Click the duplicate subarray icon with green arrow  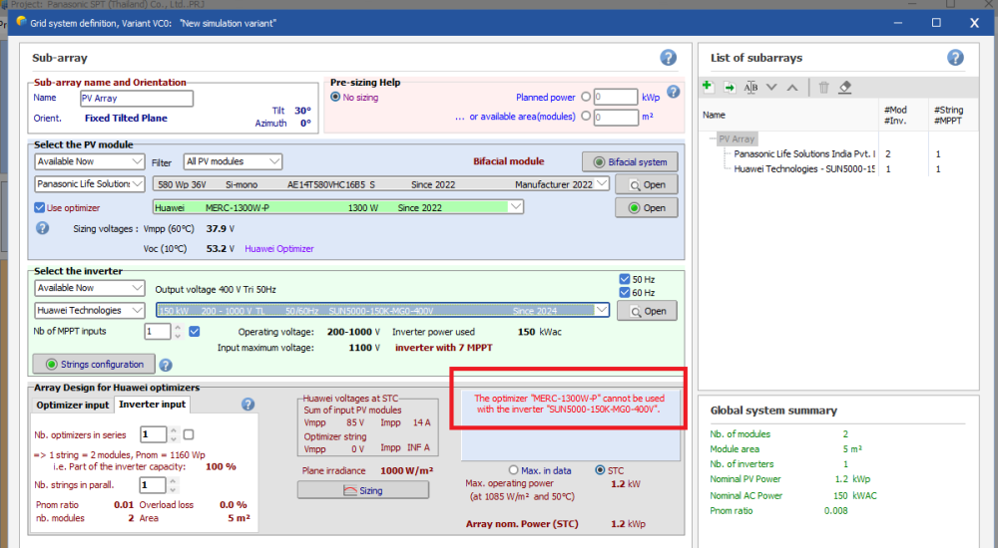(x=729, y=88)
